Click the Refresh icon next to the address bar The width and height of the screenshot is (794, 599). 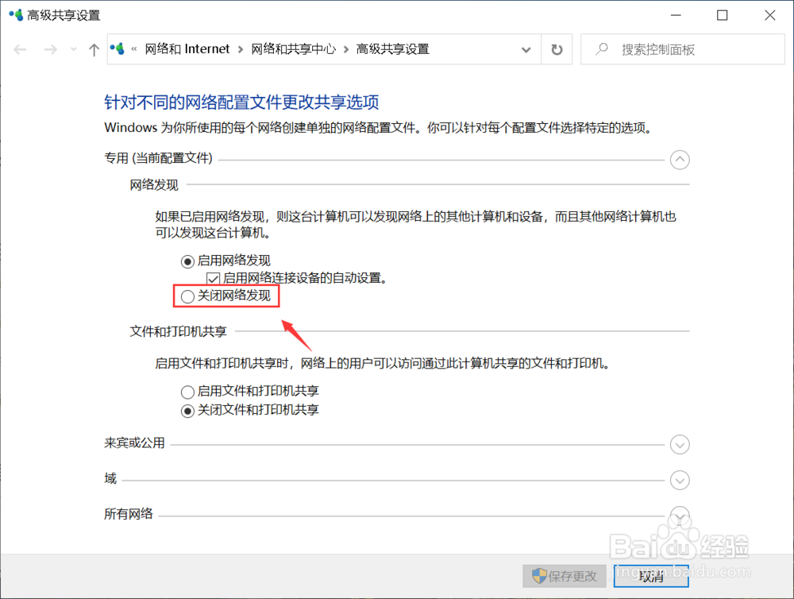tap(557, 48)
